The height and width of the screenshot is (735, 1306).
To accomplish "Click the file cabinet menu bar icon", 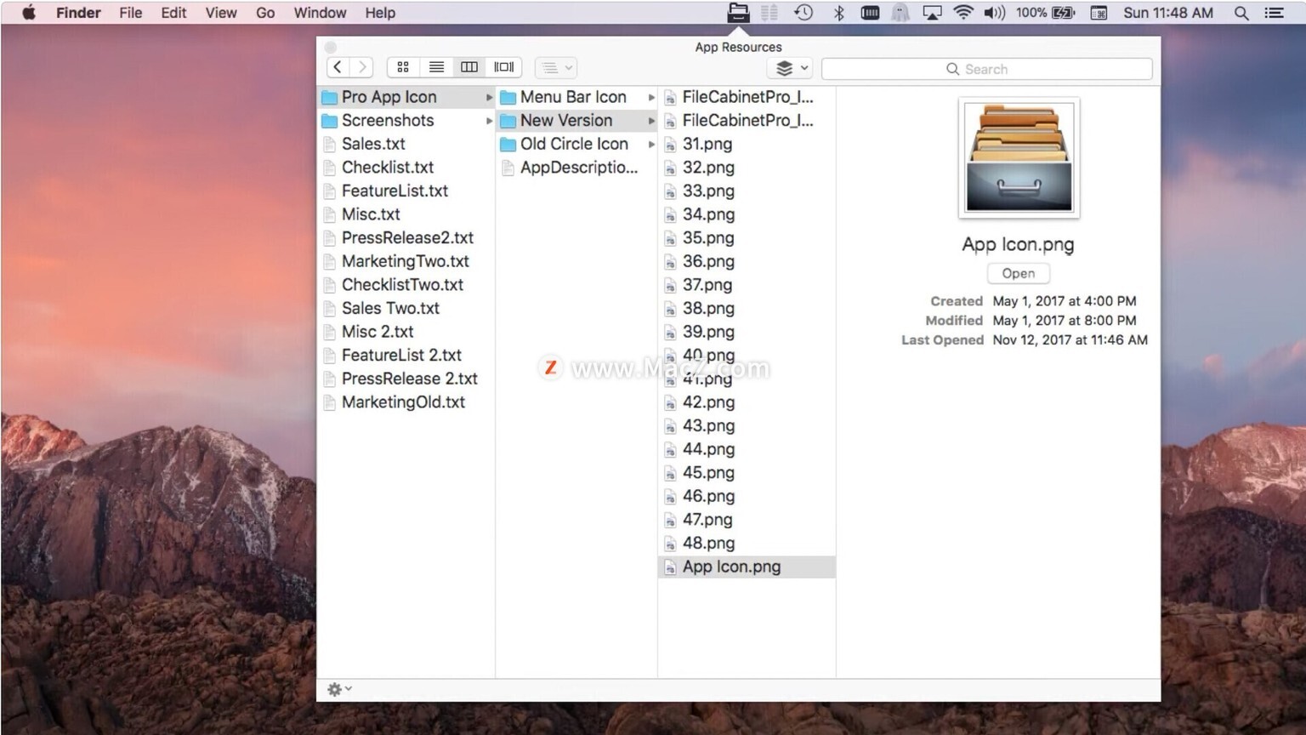I will tap(738, 13).
